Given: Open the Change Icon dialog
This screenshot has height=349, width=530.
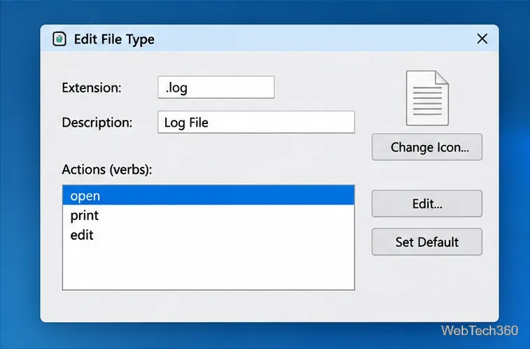Looking at the screenshot, I should tap(427, 146).
